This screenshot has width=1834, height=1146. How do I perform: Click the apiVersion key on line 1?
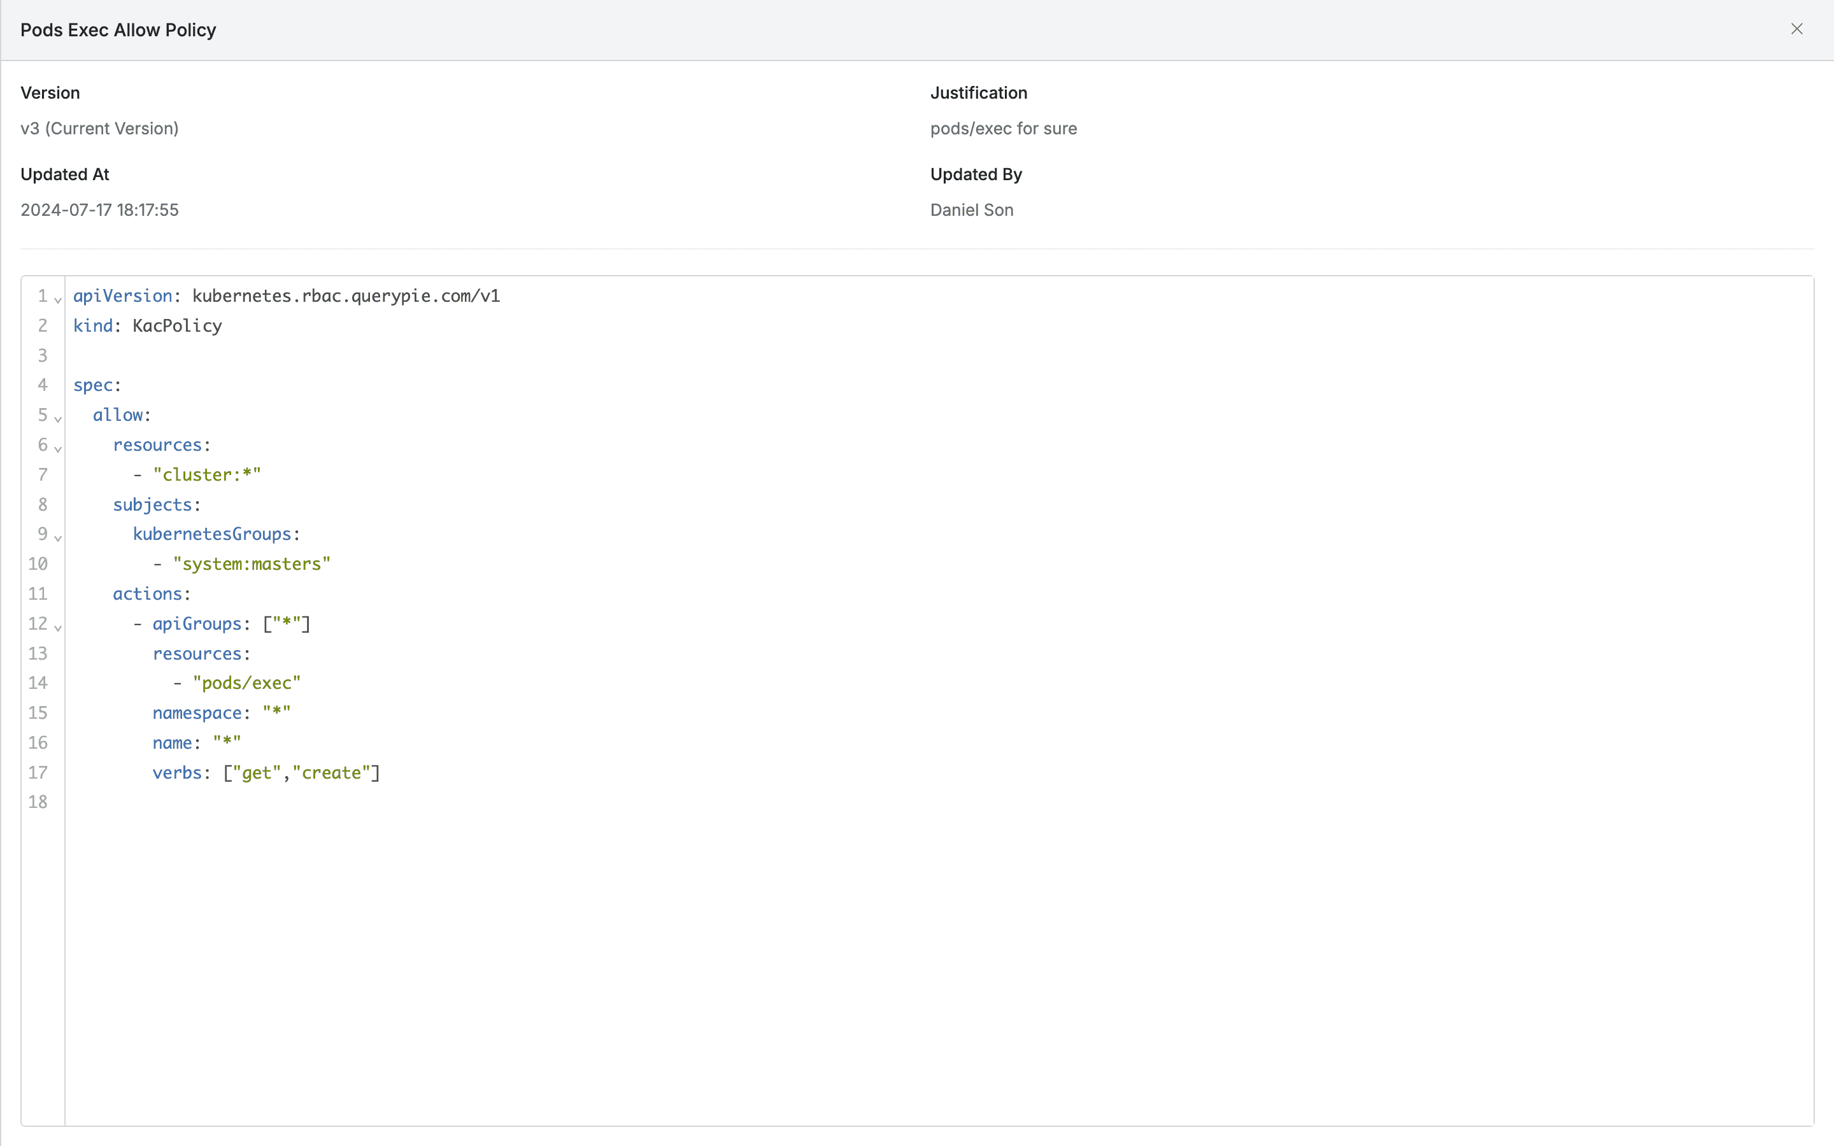point(122,295)
